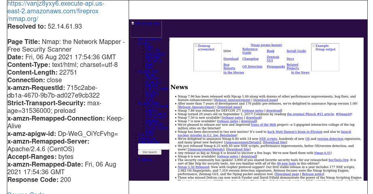The image size is (373, 194).
Task: Open the Propaganda link
Action: coord(276,67)
